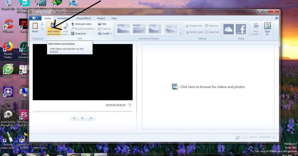
Task: Share the movie to SkyDrive cloud
Action: pos(228,29)
